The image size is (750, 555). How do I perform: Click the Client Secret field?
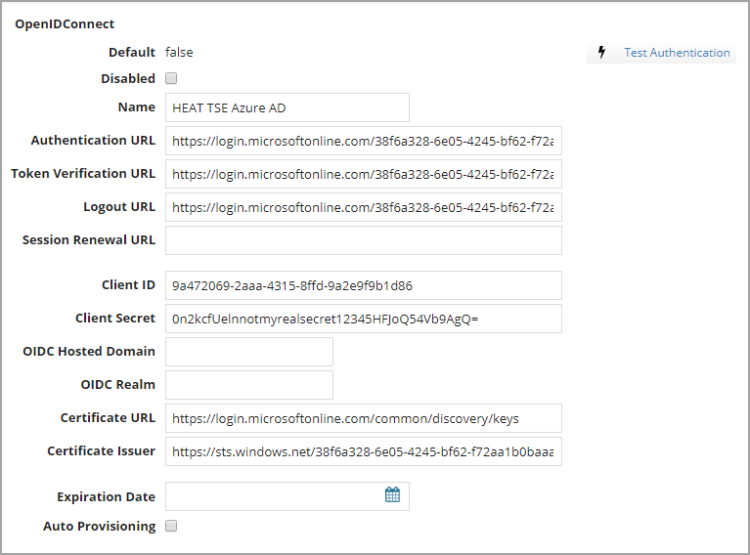click(x=363, y=319)
